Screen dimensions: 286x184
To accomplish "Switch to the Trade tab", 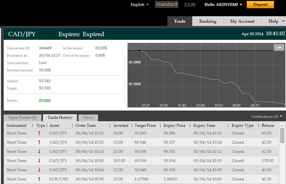I will (180, 21).
